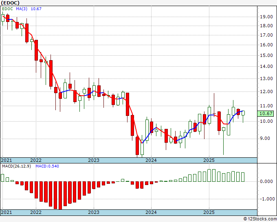
Task: Select 2022 on the price chart timeline
Action: (x=36, y=160)
